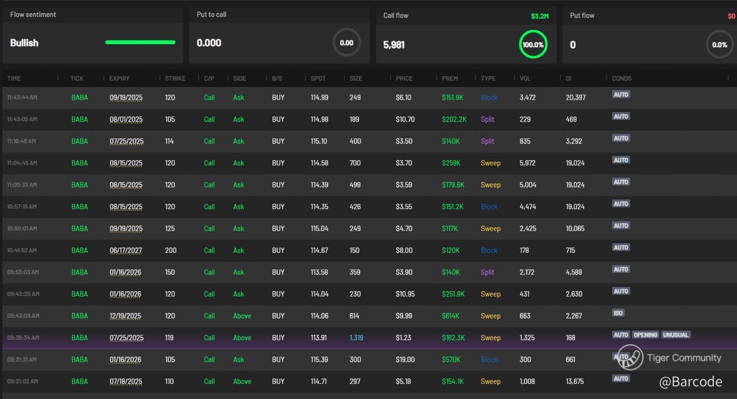Viewport: 737px width, 399px height.
Task: Open expiry date in the 11:43:44 AM row
Action: (x=126, y=97)
